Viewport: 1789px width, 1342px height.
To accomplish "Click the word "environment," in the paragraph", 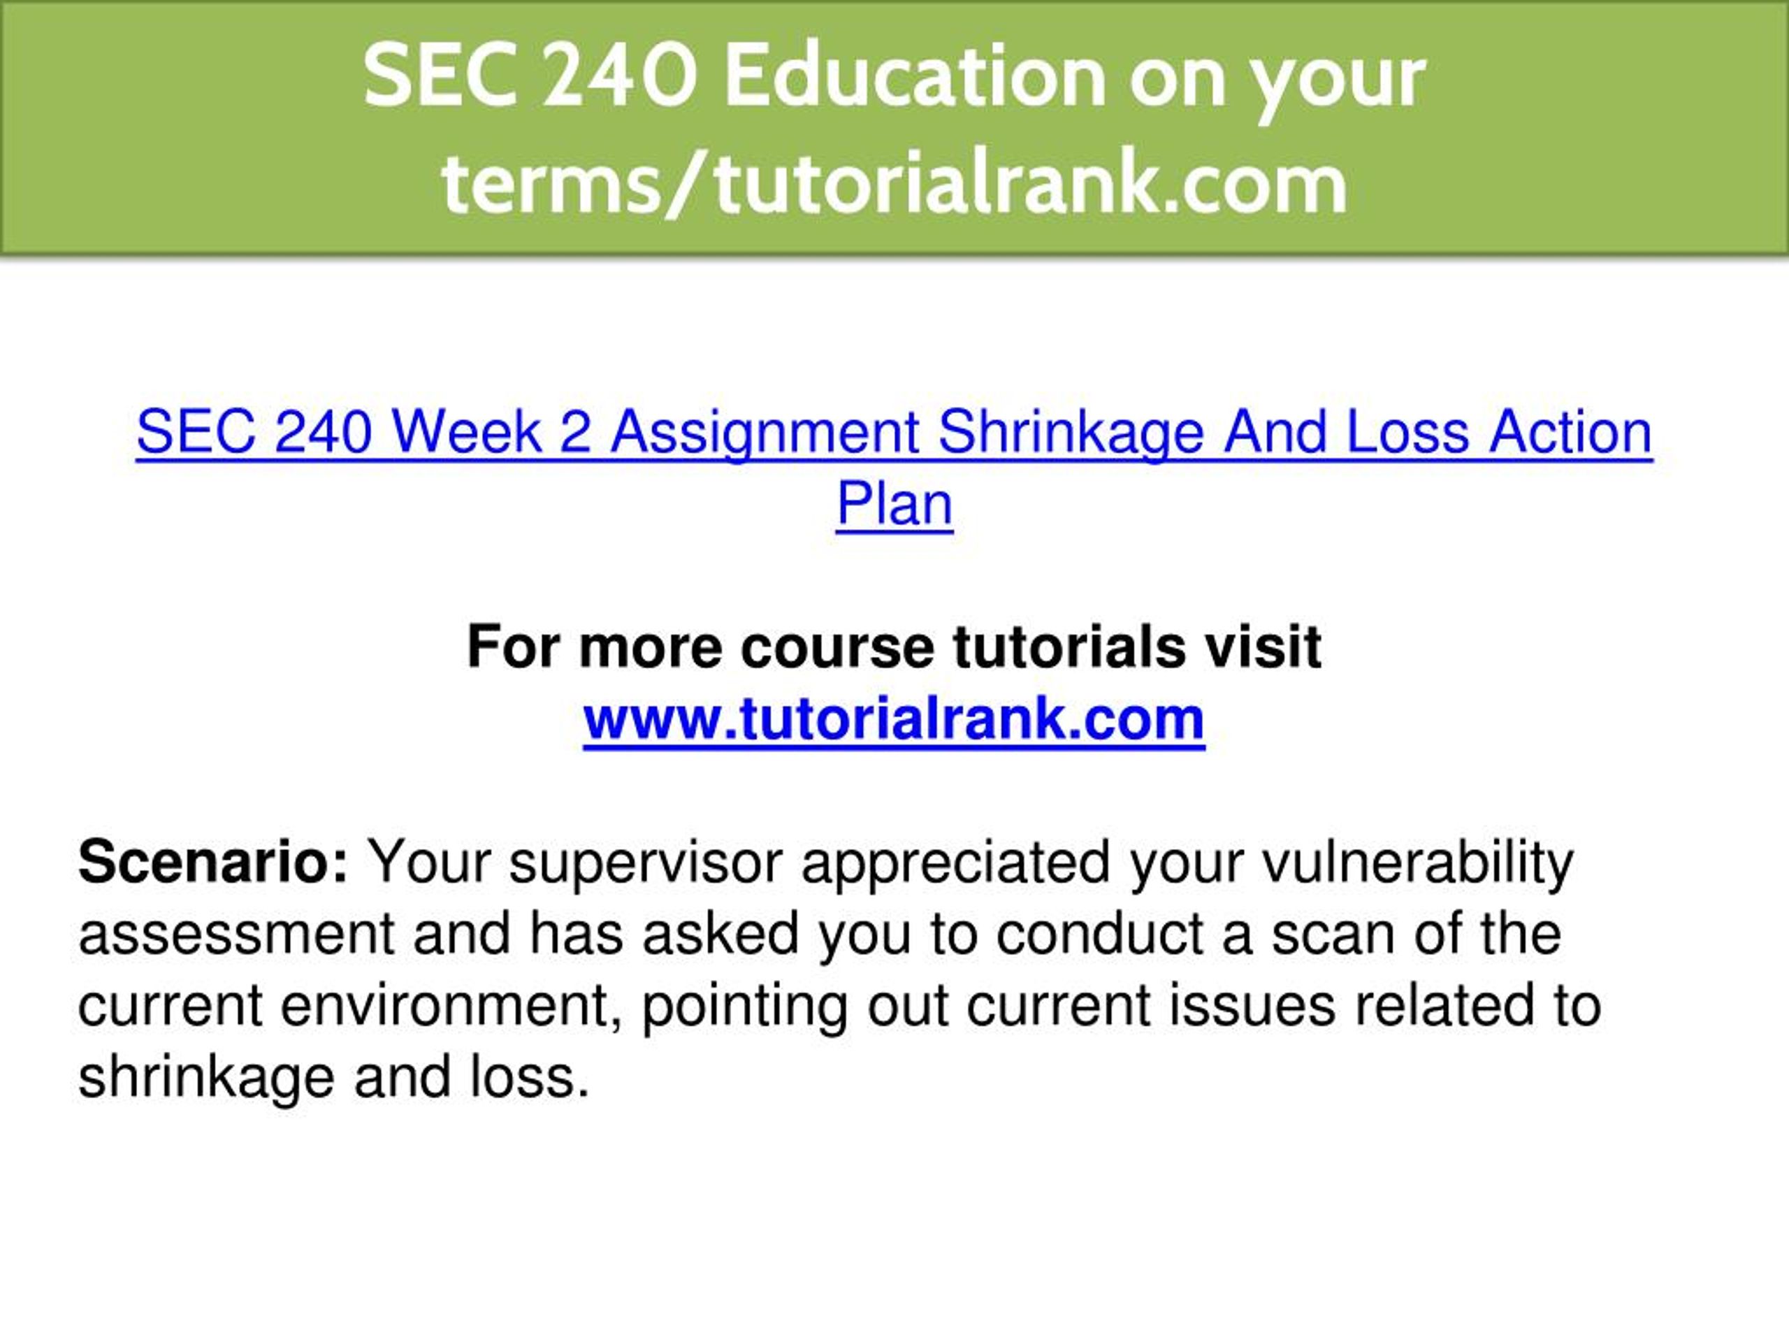I will [452, 1007].
